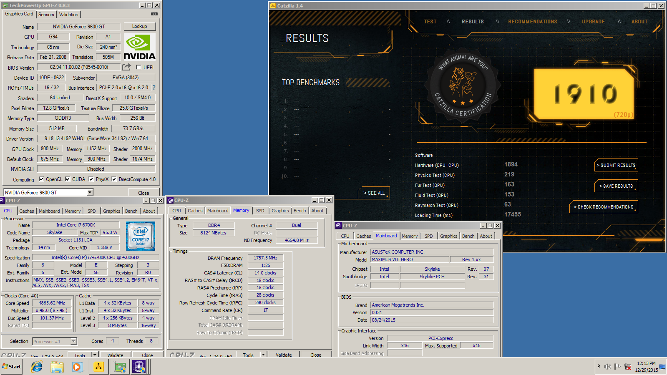667x375 pixels.
Task: Switch to GPU-Z taskbar button
Action: 120,367
